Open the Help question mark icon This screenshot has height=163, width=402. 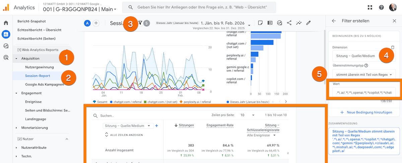(x=381, y=7)
